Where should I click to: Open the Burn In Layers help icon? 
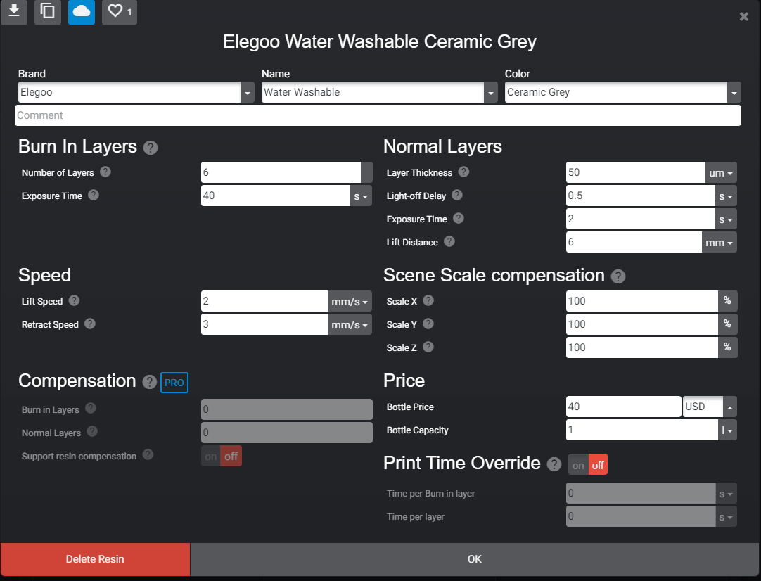(x=151, y=148)
